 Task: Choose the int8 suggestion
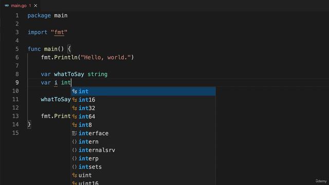(x=143, y=125)
